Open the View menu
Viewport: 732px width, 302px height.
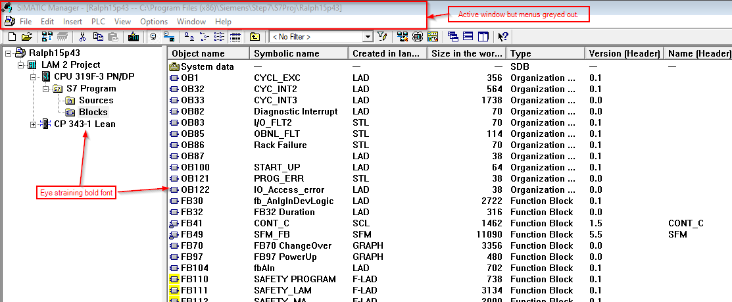[x=122, y=22]
